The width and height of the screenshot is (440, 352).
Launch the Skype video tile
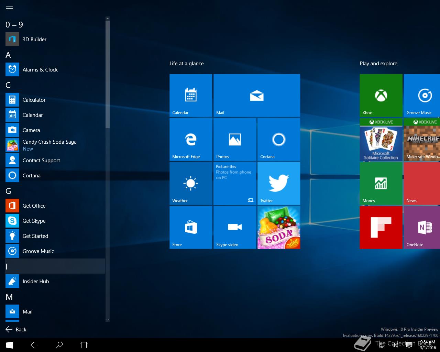(235, 228)
